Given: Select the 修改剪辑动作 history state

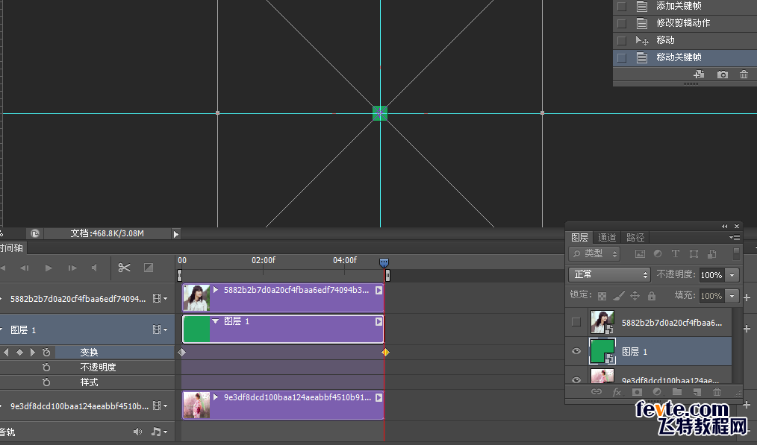Looking at the screenshot, I should tap(685, 23).
